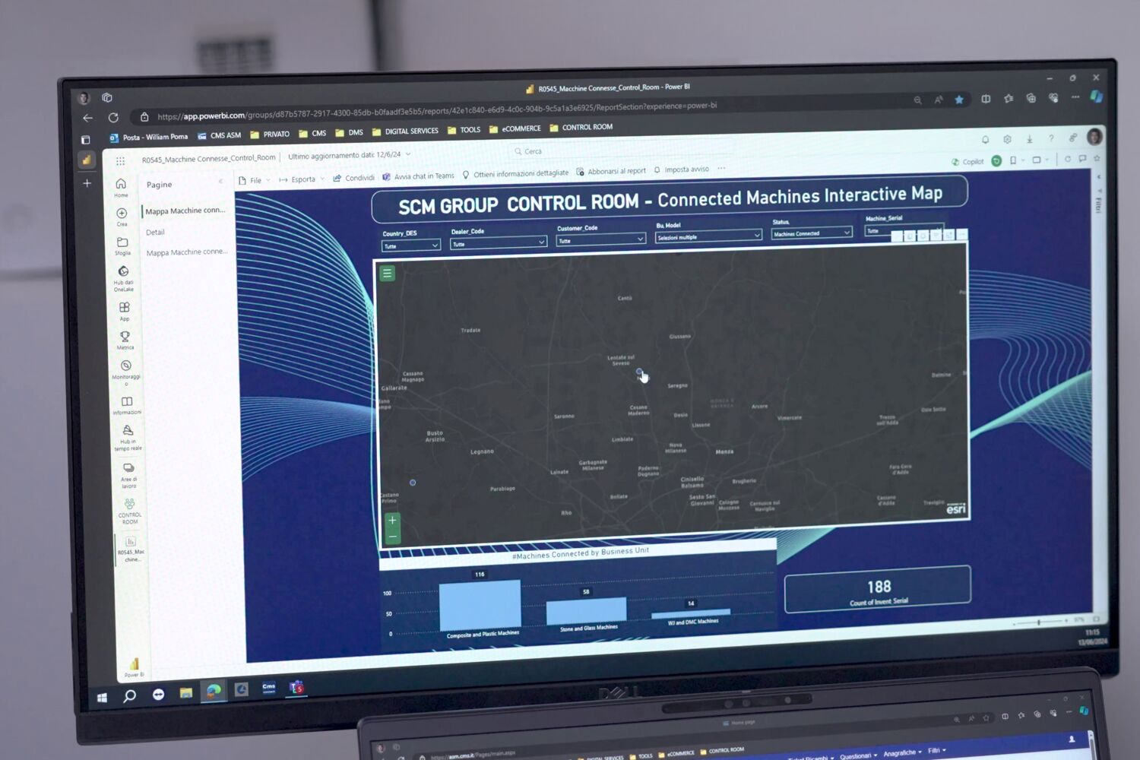
Task: Open the App sidebar section
Action: click(125, 311)
